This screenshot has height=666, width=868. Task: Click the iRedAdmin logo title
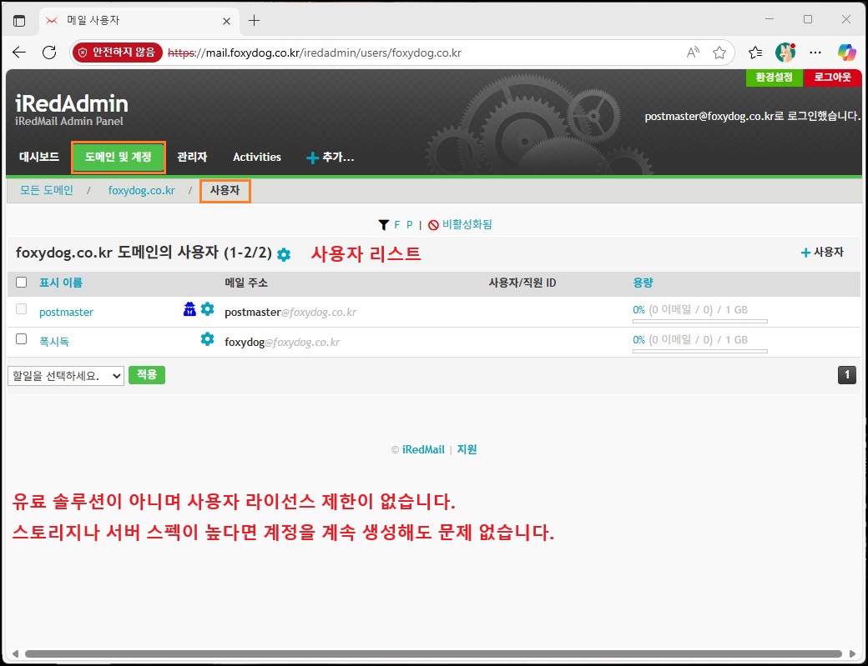pos(72,103)
